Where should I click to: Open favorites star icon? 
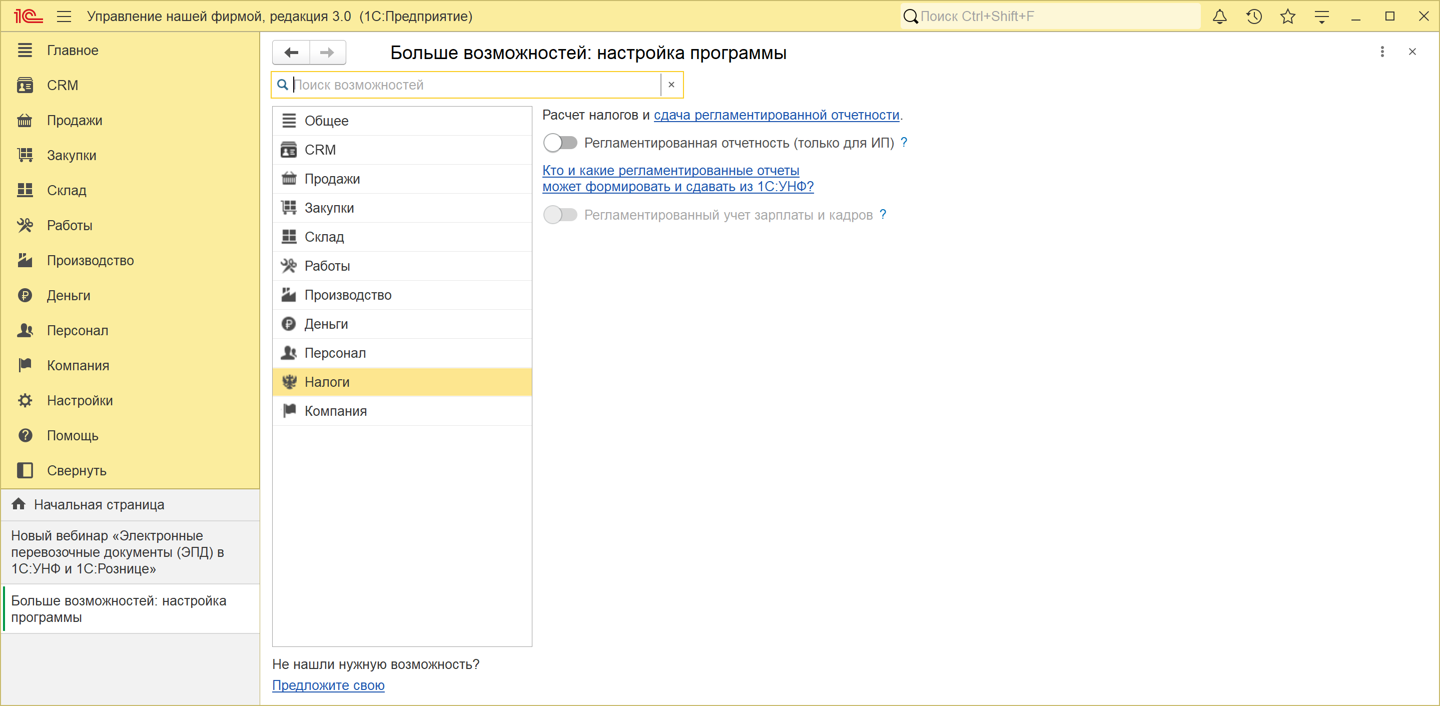[1288, 17]
